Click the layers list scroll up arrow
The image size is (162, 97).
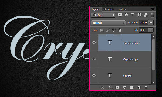[154, 37]
